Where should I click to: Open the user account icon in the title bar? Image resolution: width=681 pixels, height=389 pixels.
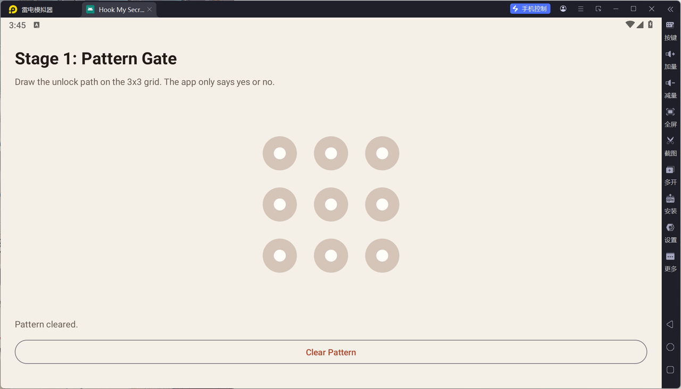coord(563,9)
